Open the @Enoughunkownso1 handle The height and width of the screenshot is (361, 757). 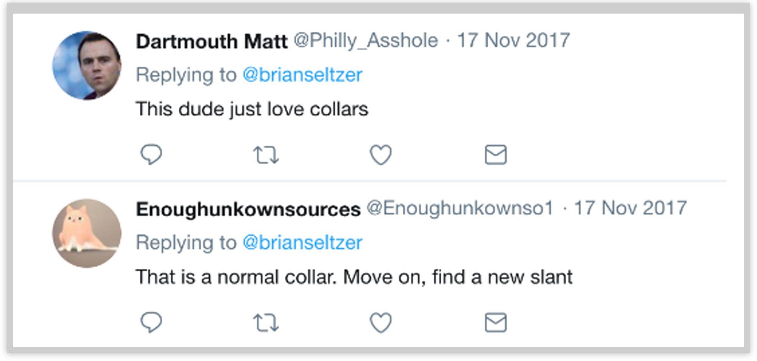[459, 208]
